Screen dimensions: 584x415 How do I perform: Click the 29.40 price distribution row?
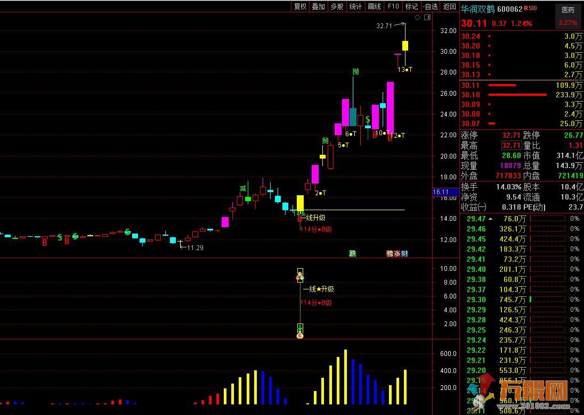point(522,269)
